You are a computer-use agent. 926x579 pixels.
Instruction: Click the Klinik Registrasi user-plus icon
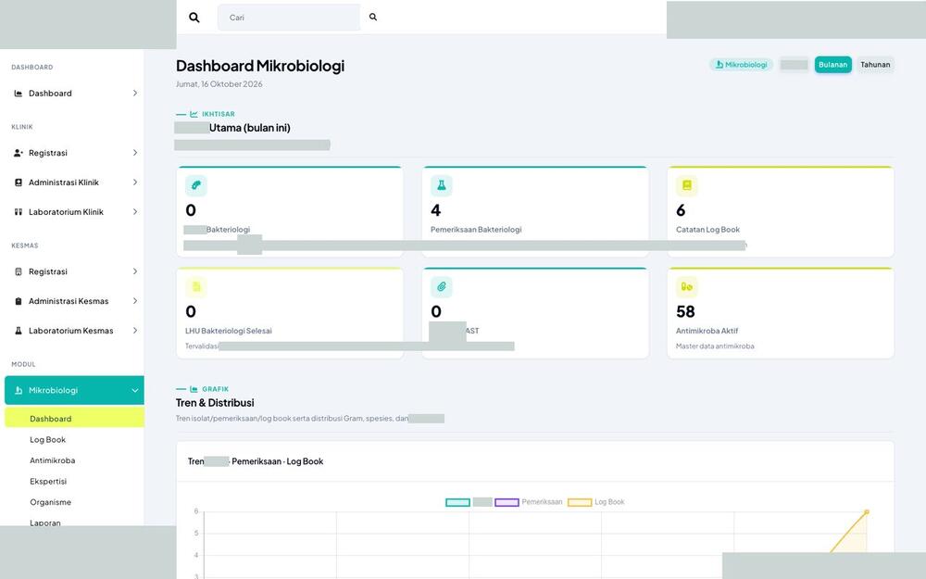19,153
